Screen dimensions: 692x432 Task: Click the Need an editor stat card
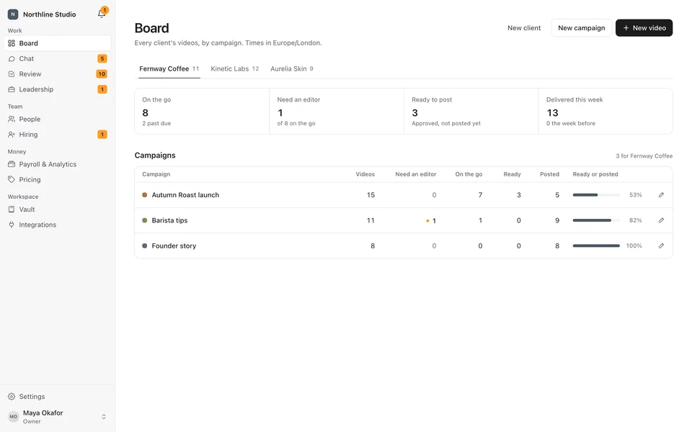click(337, 111)
